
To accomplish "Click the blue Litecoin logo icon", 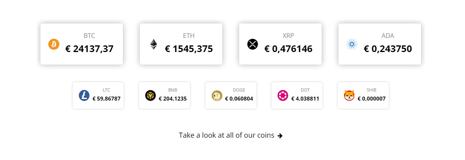I will pyautogui.click(x=84, y=95).
